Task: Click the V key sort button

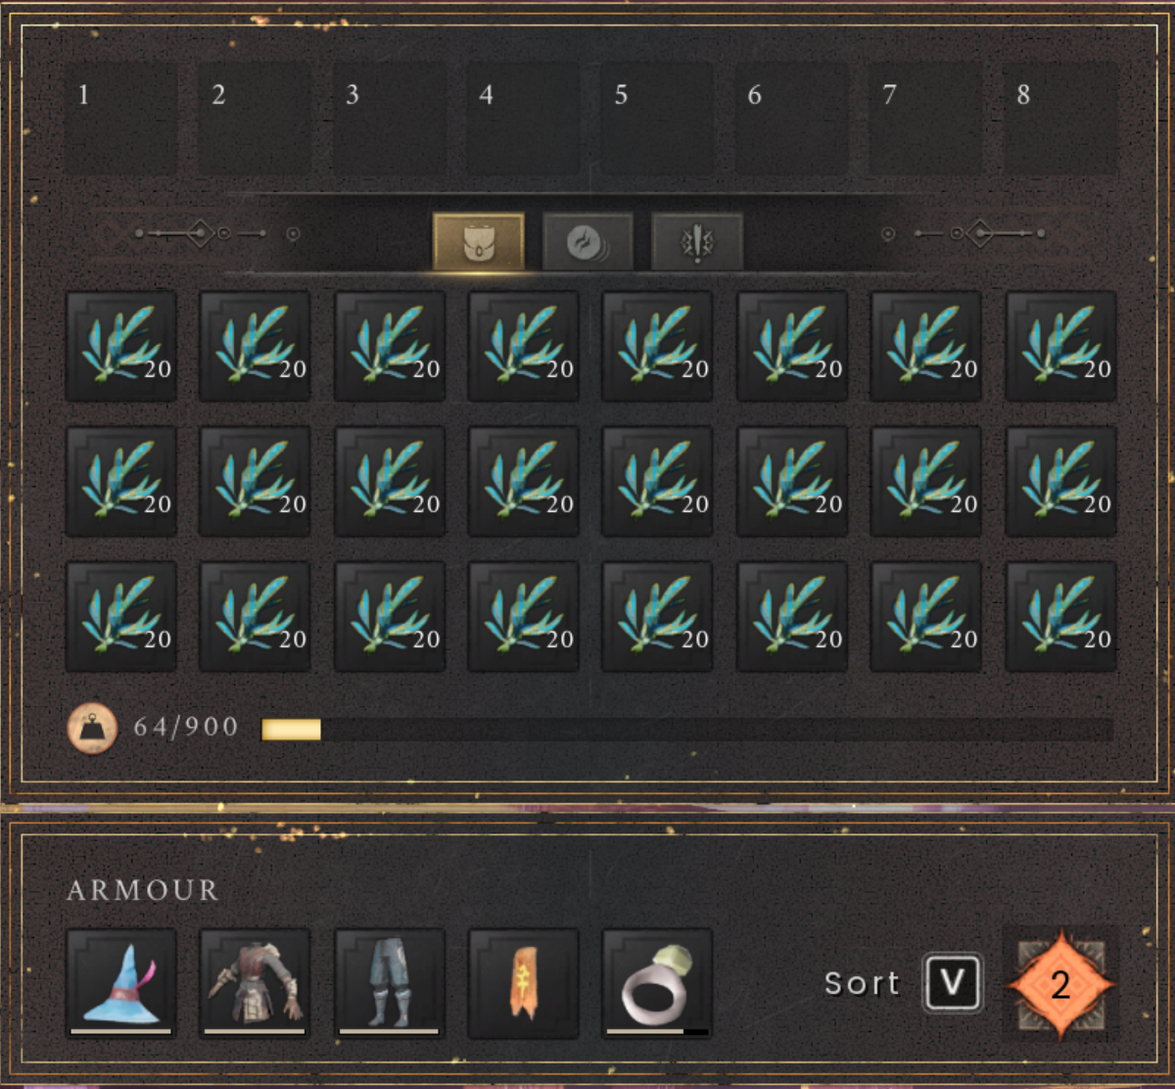Action: 953,983
